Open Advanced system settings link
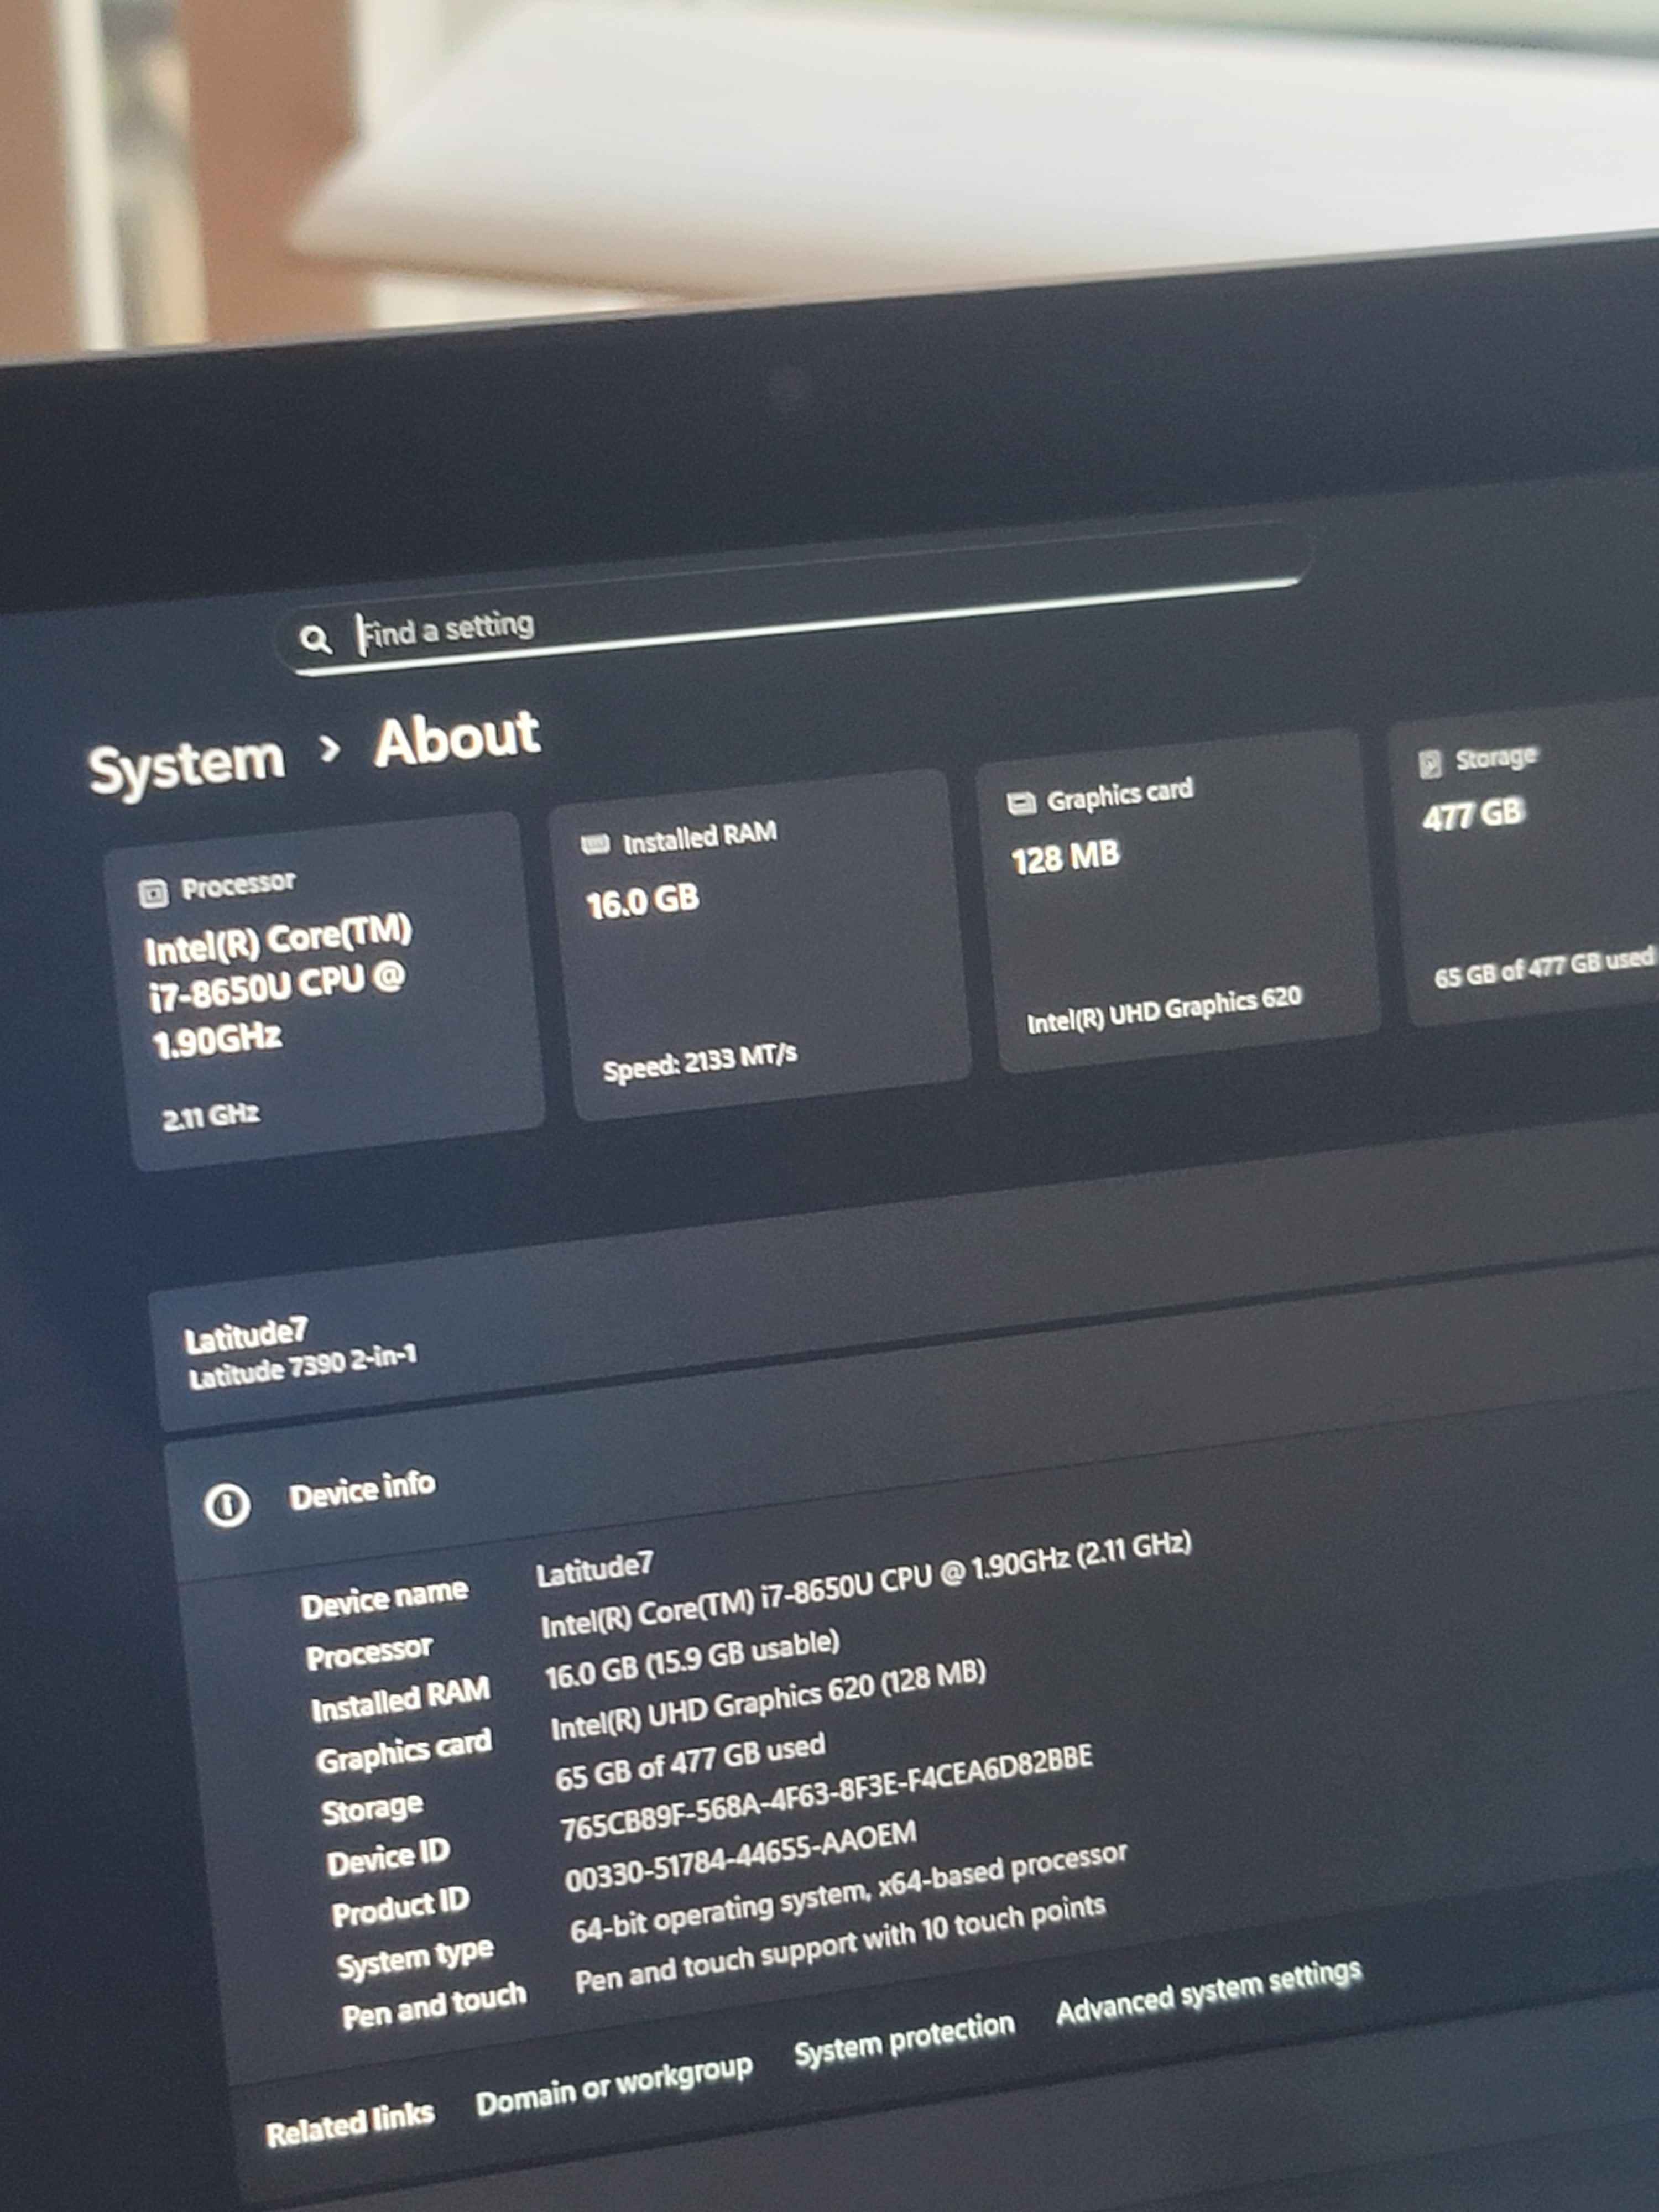Screen dimensions: 1659x2212 click(1209, 1992)
